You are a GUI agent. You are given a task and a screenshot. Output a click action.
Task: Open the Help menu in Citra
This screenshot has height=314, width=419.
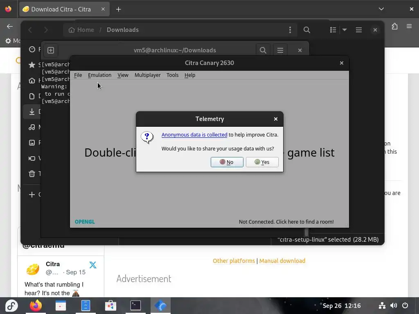[190, 75]
